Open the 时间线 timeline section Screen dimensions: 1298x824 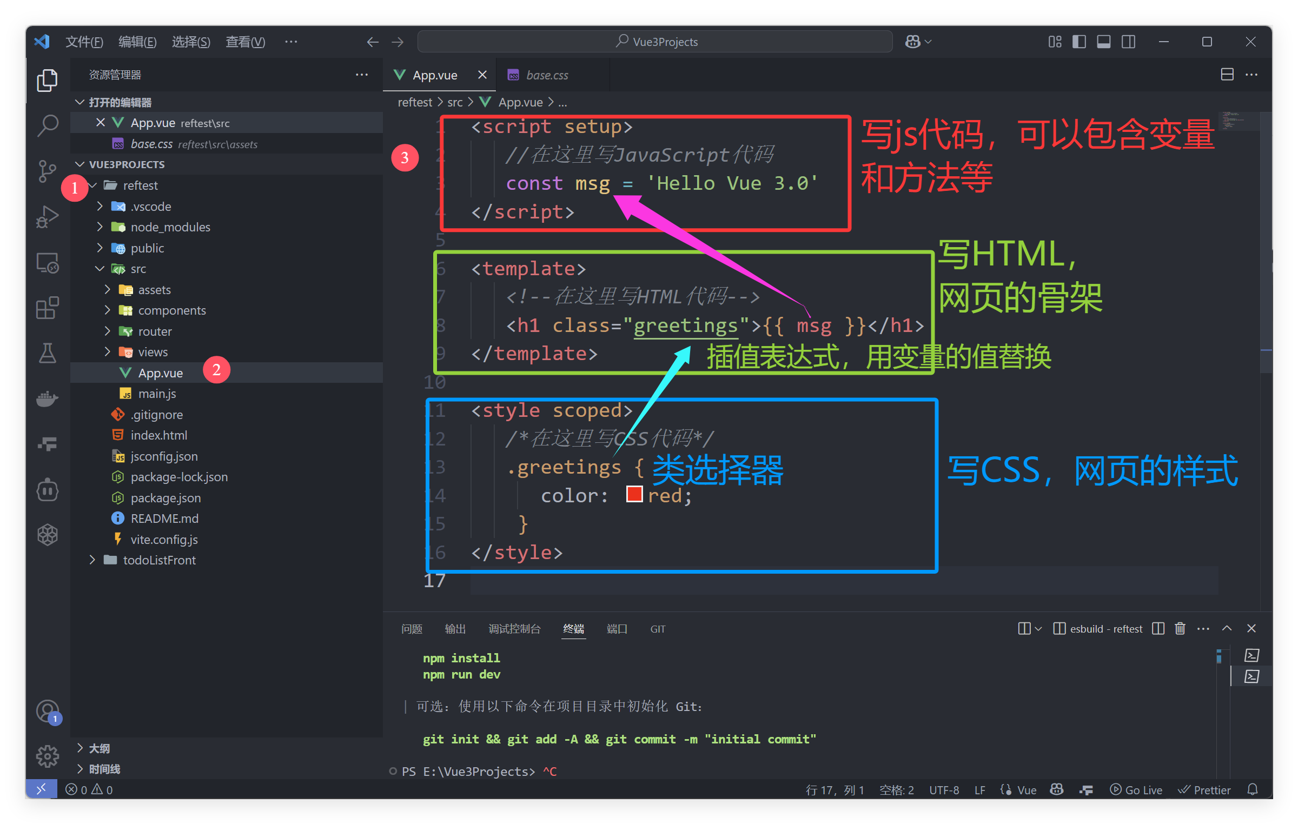227,769
